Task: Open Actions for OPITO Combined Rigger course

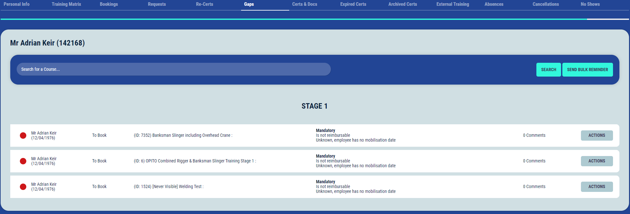Action: pos(596,161)
